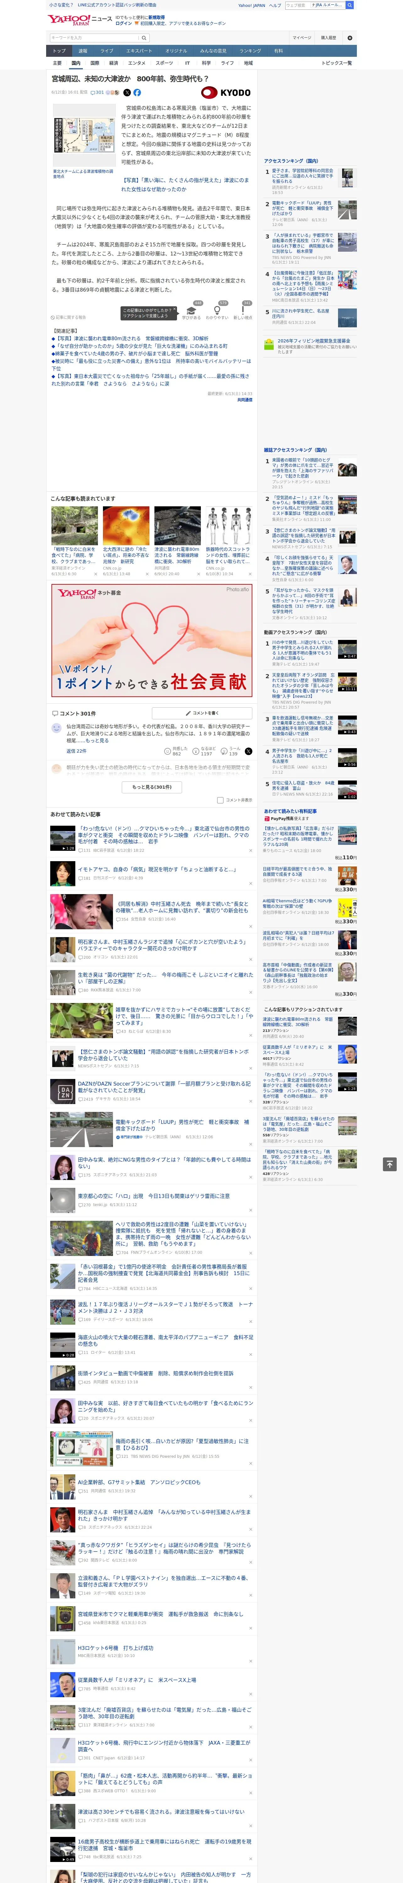Image resolution: width=403 pixels, height=1883 pixels.
Task: Click the 記事に関する報告 link
Action: coord(69,317)
